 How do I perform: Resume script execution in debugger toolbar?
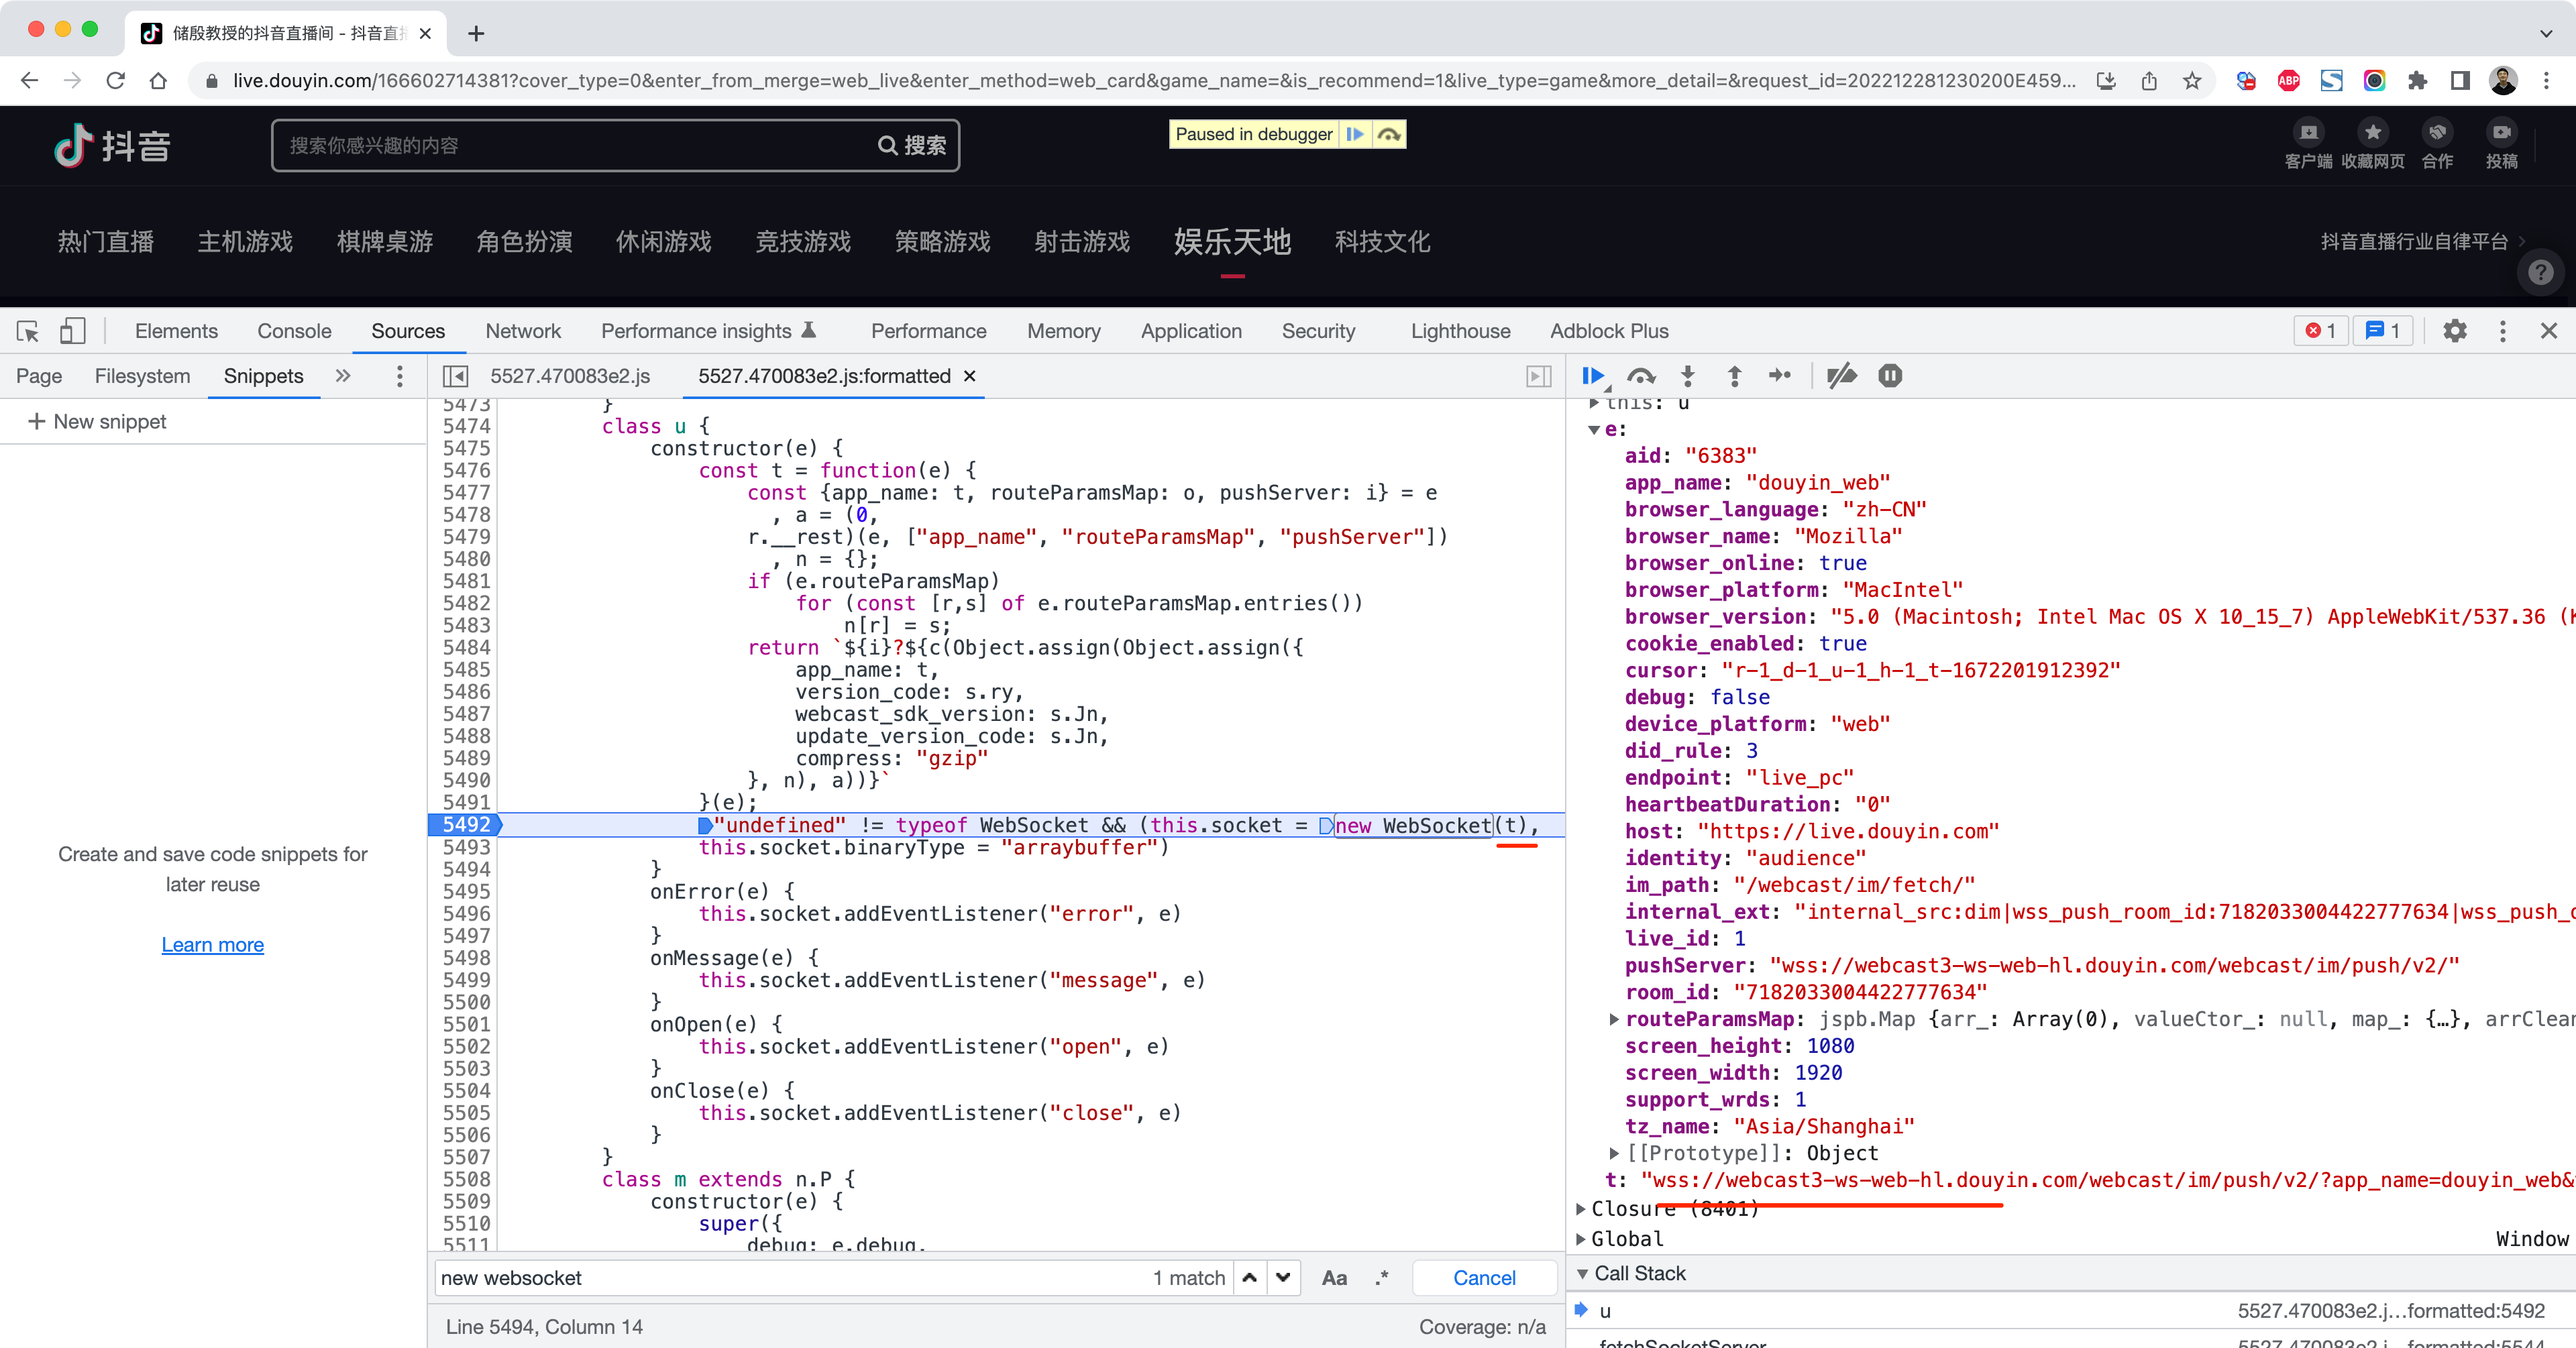pos(1594,376)
